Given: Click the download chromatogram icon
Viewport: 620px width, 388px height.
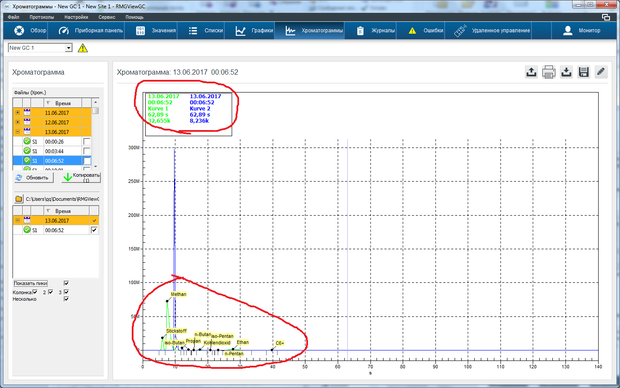Looking at the screenshot, I should [x=566, y=72].
